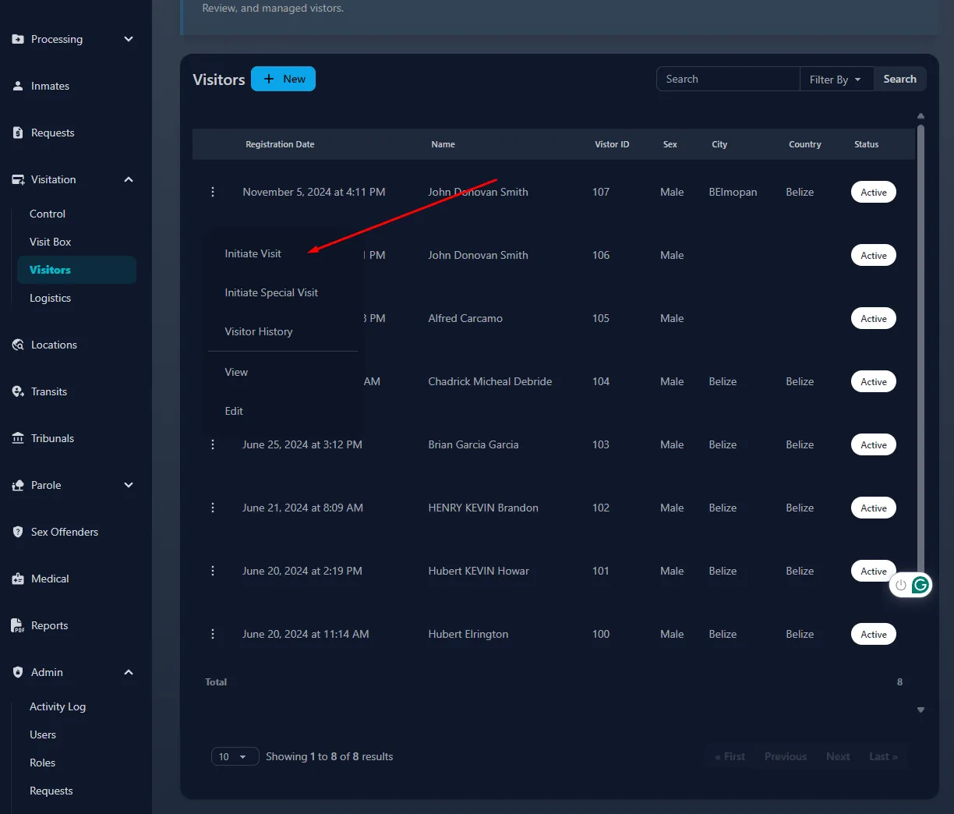This screenshot has width=954, height=814.
Task: Click the Reports PDF icon
Action: coord(18,626)
